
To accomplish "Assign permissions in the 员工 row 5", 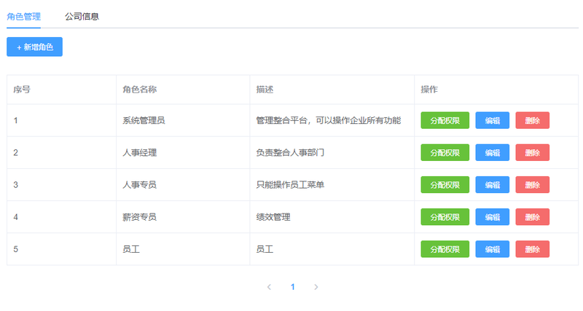I will click(x=445, y=249).
